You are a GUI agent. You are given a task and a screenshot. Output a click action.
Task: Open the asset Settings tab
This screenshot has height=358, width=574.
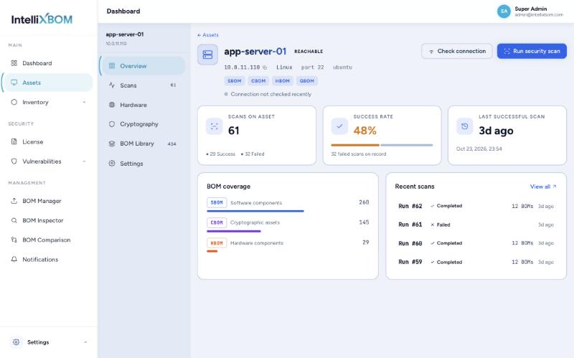(143, 164)
